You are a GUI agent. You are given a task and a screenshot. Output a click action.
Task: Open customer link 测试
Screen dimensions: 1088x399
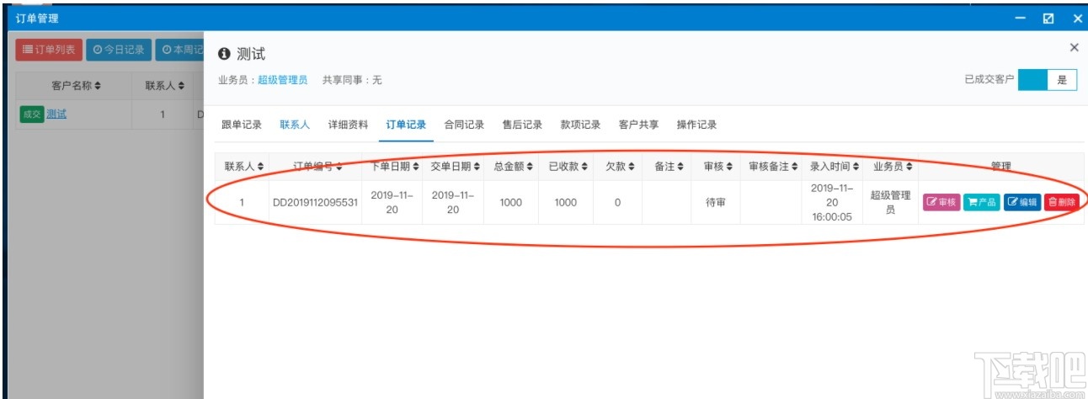(56, 114)
